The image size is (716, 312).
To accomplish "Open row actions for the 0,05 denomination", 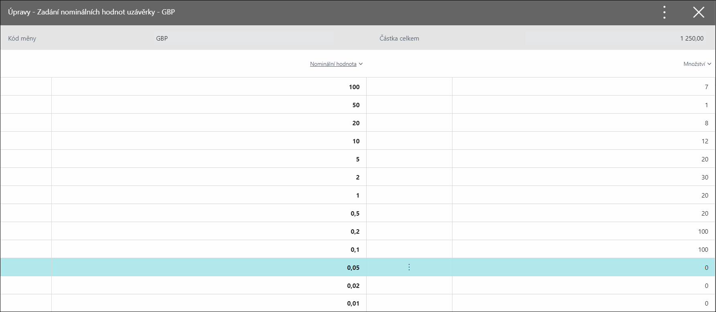I will 409,267.
